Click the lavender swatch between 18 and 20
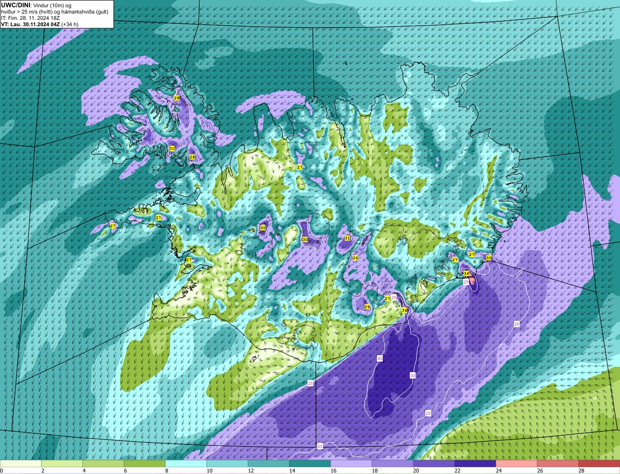This screenshot has width=620, height=474. click(x=393, y=463)
